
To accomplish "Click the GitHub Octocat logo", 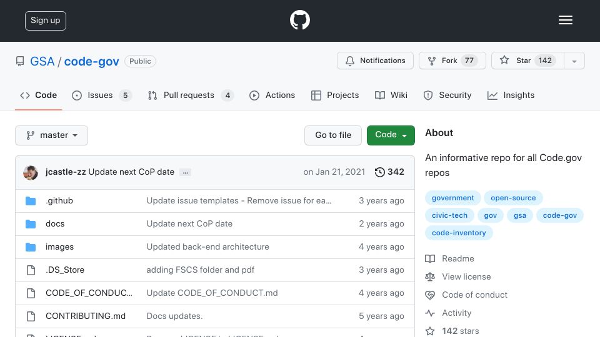I will (299, 20).
